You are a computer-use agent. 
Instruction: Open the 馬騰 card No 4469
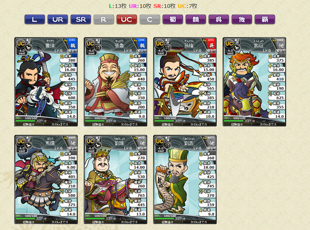click(x=46, y=179)
